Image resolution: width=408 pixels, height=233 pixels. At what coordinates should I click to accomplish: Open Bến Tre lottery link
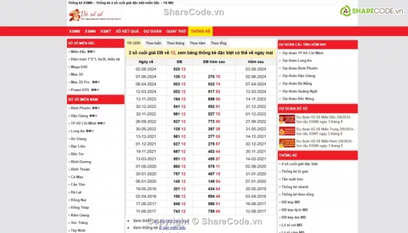[x=77, y=154]
